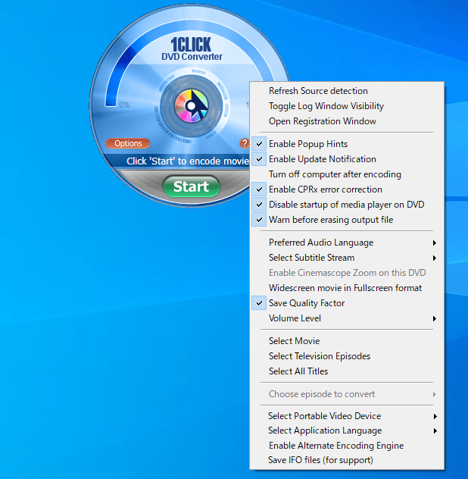Screen dimensions: 468x479
Task: Enable Turn off computer after encoding
Action: [347, 174]
